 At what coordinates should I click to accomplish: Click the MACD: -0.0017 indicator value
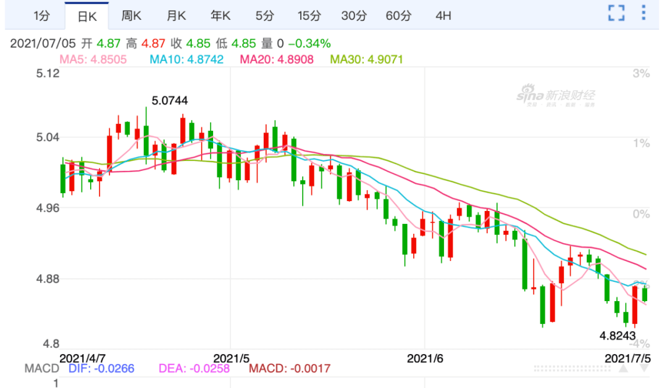[x=290, y=368]
